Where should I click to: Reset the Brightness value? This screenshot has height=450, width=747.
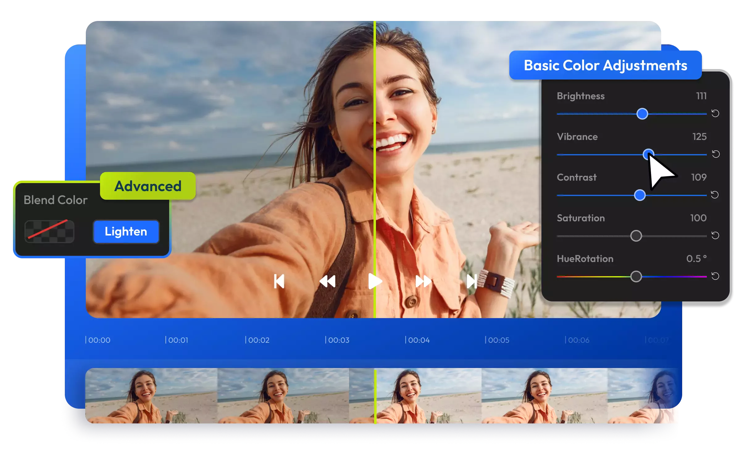click(715, 113)
